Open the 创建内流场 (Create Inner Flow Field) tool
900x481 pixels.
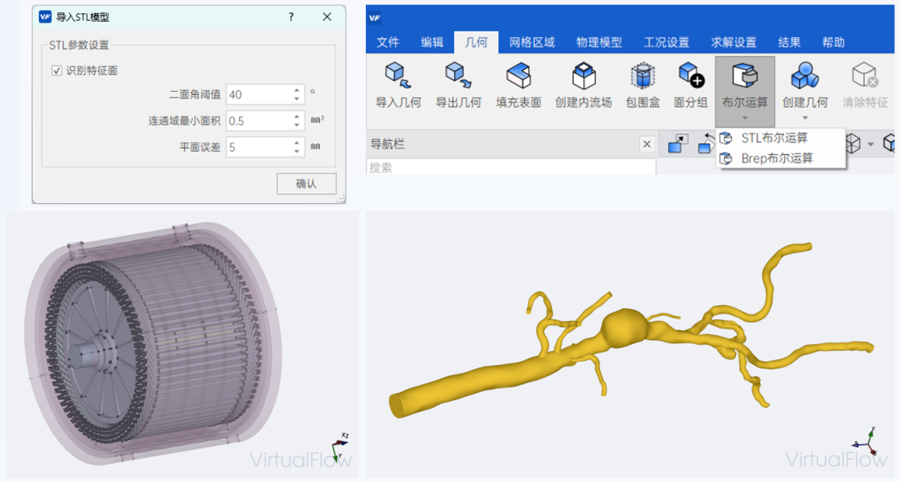pos(583,77)
